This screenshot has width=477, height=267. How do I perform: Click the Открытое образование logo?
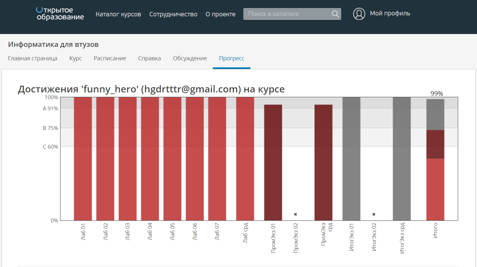click(60, 14)
